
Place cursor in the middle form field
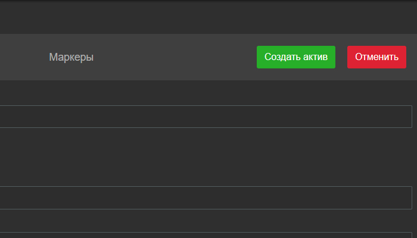click(206, 198)
